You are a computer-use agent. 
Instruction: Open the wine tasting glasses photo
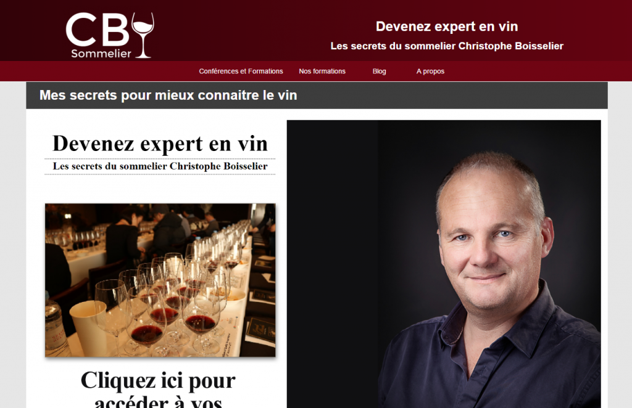point(160,280)
